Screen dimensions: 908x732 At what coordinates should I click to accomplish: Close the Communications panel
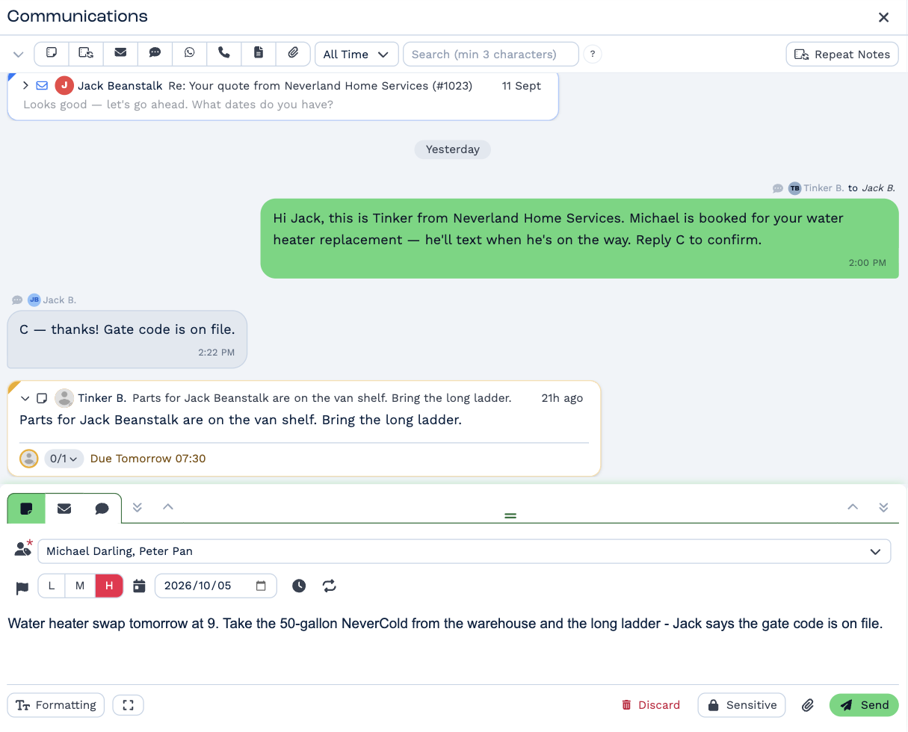pyautogui.click(x=883, y=17)
